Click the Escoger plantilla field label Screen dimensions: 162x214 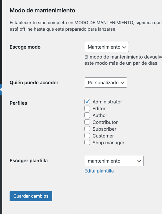point(29,161)
